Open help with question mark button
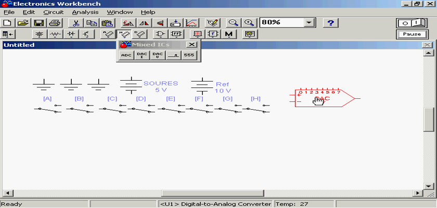437x208 pixels. coord(330,22)
